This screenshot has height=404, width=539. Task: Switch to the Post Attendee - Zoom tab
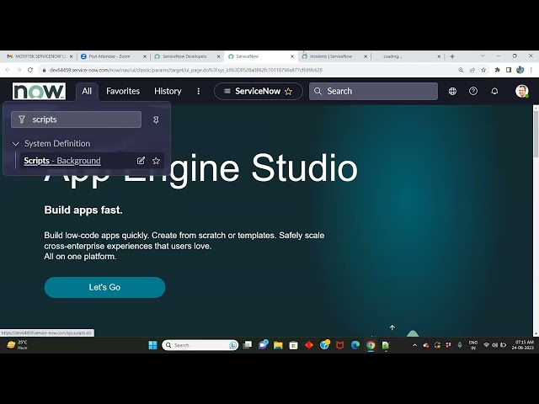point(112,56)
